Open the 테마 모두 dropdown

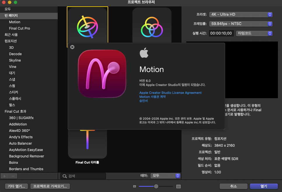click(x=166, y=176)
